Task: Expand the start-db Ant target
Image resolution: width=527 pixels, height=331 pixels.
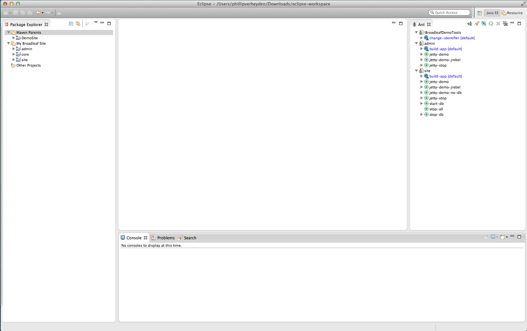Action: click(421, 104)
